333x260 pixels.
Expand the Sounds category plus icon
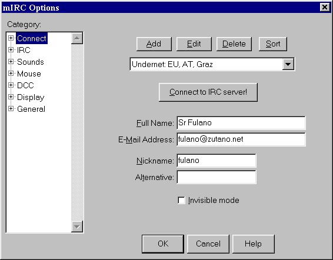[11, 62]
